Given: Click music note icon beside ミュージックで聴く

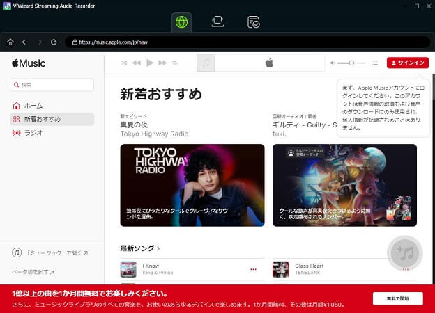Looking at the screenshot, I should [x=17, y=252].
